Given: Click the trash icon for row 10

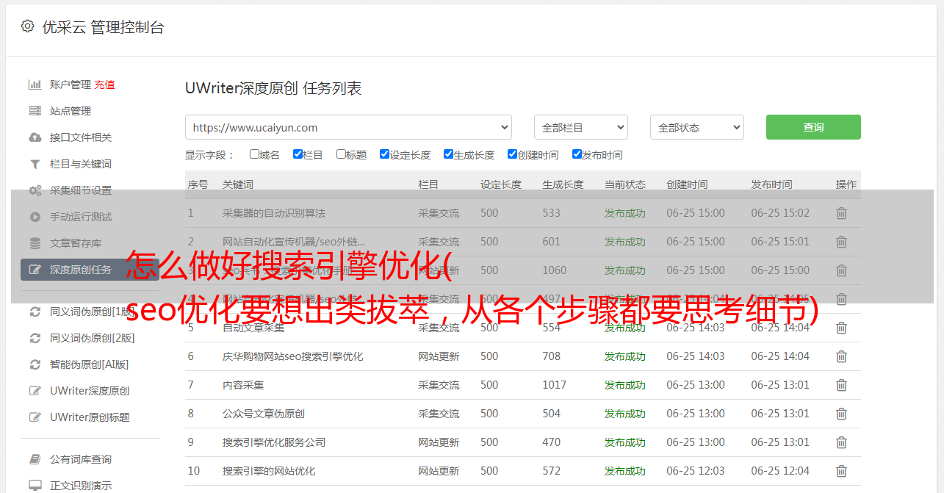Looking at the screenshot, I should pyautogui.click(x=841, y=471).
